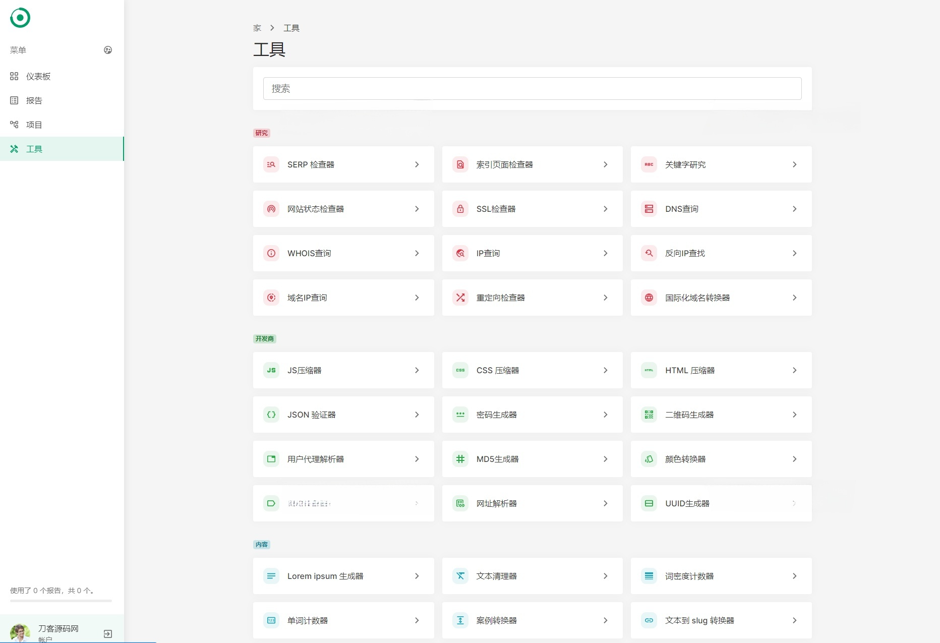Click the WHOIS查询 info icon
This screenshot has width=940, height=643.
click(x=271, y=253)
